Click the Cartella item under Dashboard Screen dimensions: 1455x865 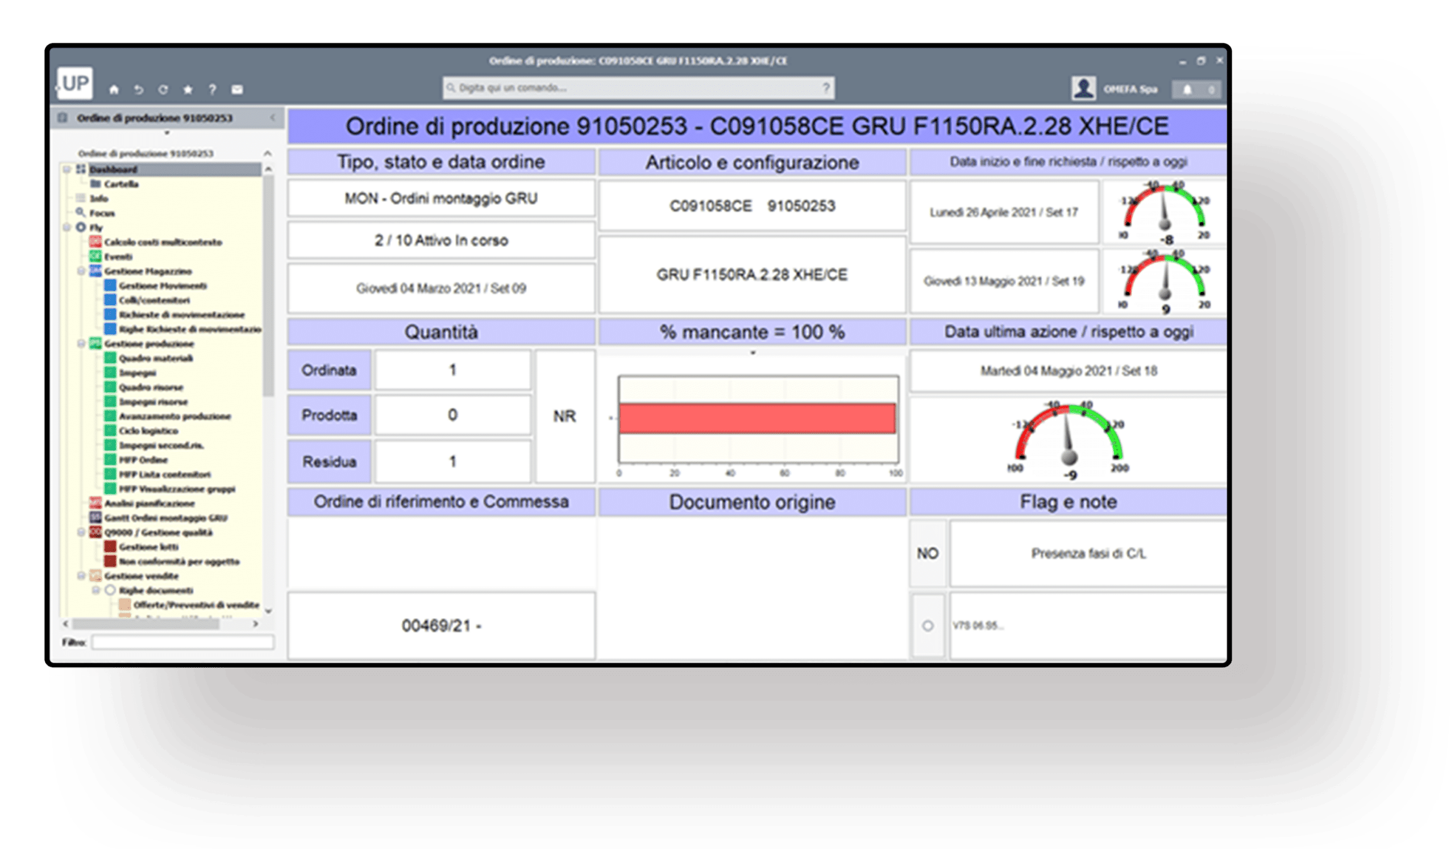click(120, 184)
